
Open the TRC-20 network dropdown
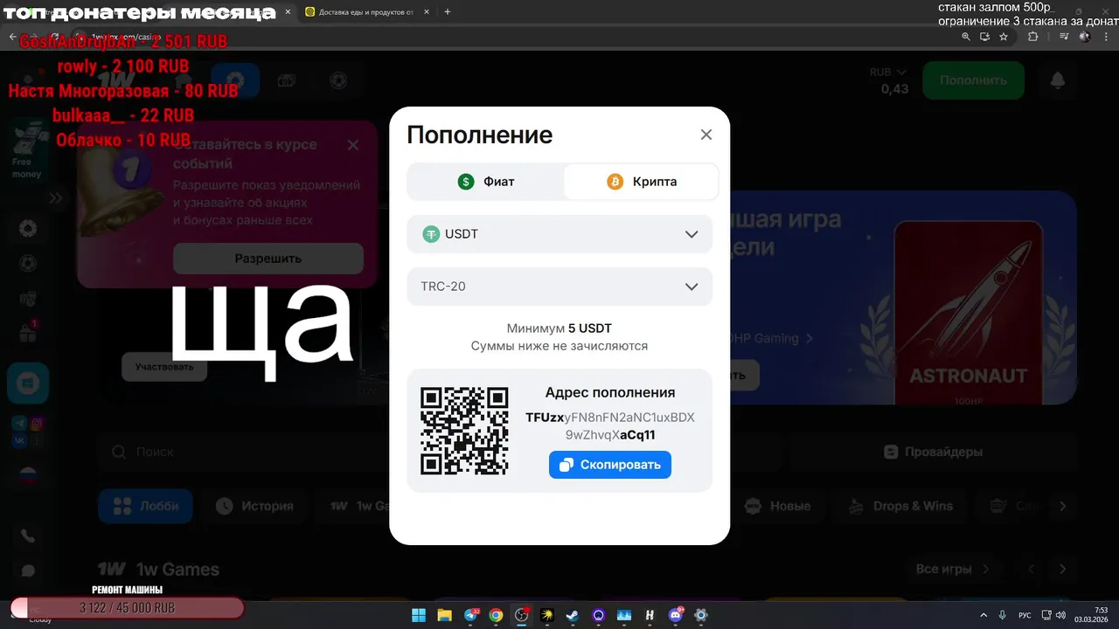(559, 287)
